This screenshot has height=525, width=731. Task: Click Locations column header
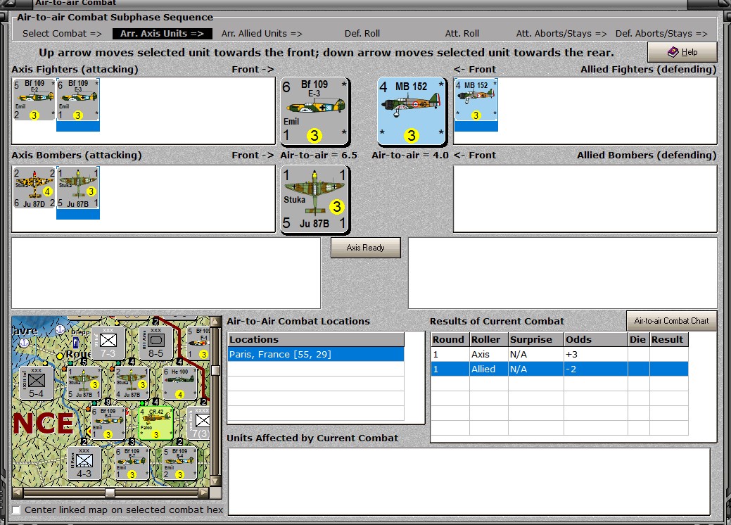coord(316,339)
